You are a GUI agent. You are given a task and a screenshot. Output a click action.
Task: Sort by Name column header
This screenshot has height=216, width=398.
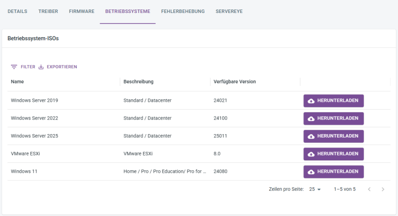17,81
